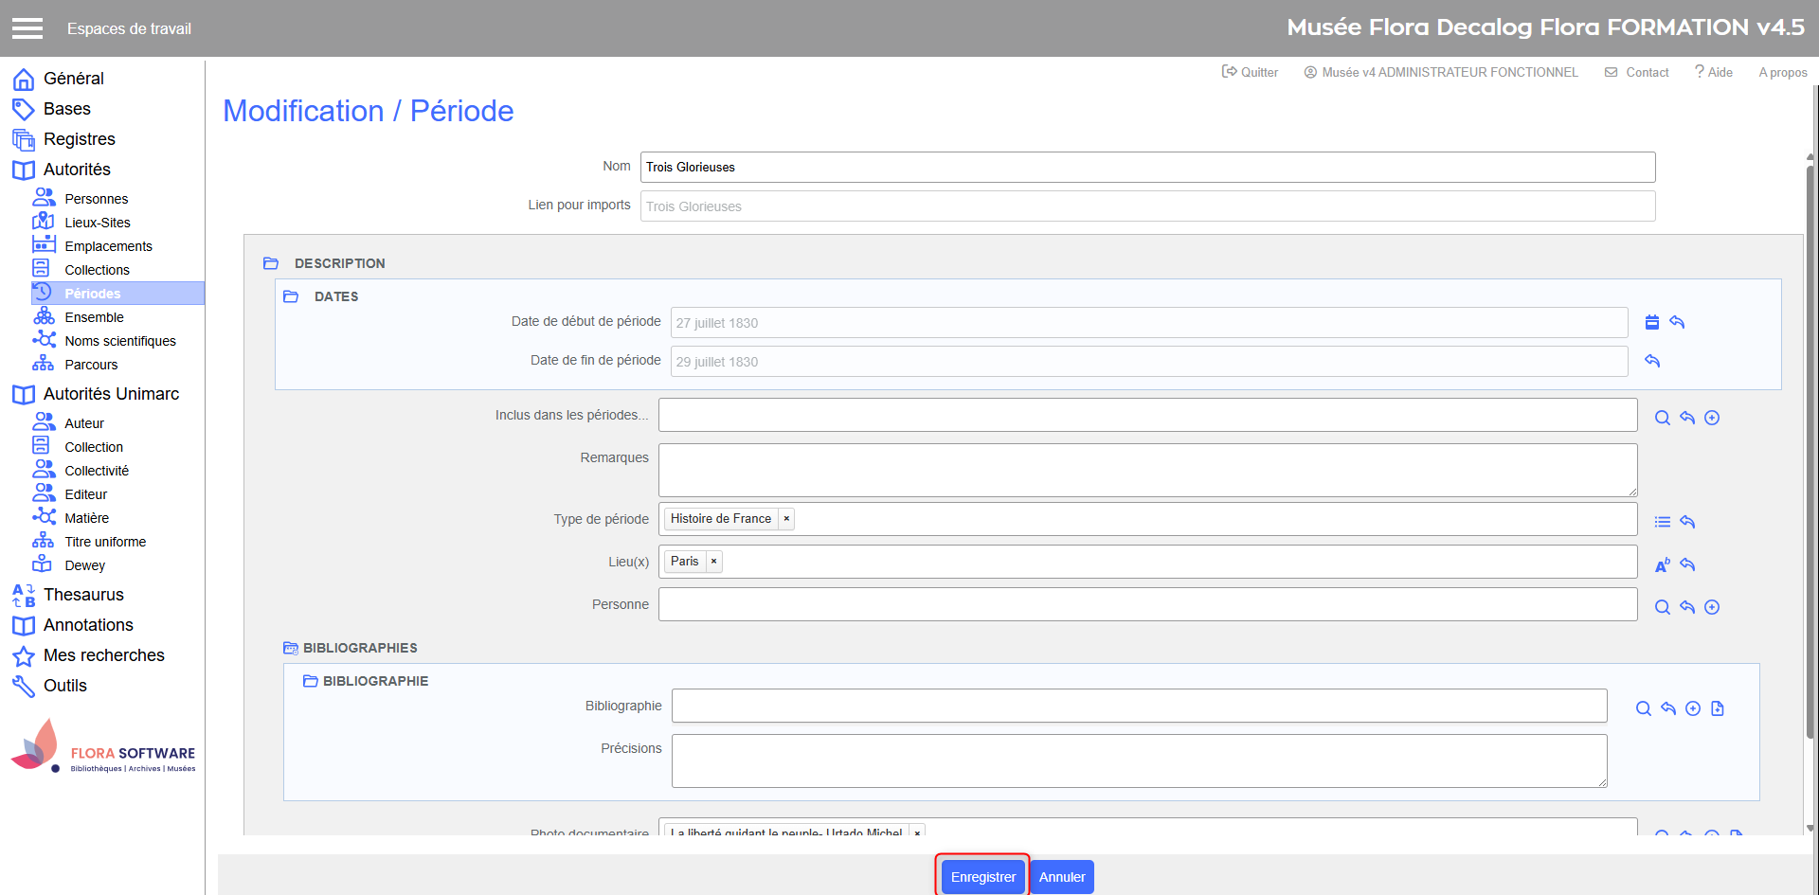Image resolution: width=1819 pixels, height=895 pixels.
Task: Open Personnes in the Autorités menu
Action: (96, 199)
